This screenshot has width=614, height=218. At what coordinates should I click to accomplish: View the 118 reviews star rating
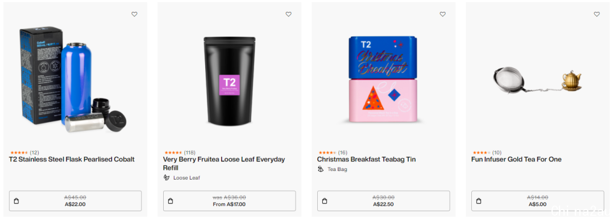point(179,152)
